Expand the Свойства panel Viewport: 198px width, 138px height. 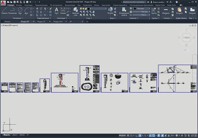tap(134, 18)
